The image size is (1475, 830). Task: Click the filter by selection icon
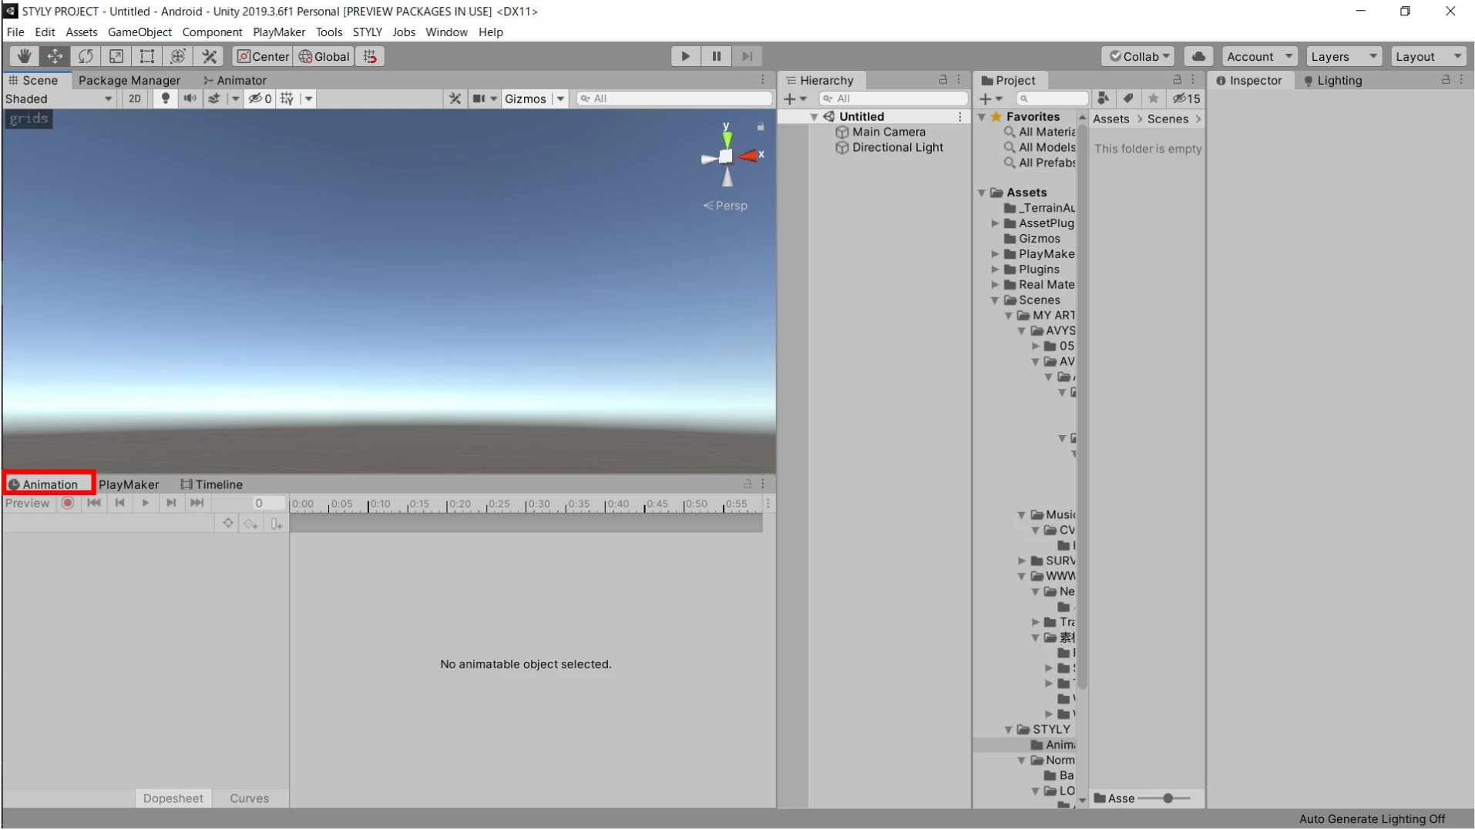click(x=228, y=524)
